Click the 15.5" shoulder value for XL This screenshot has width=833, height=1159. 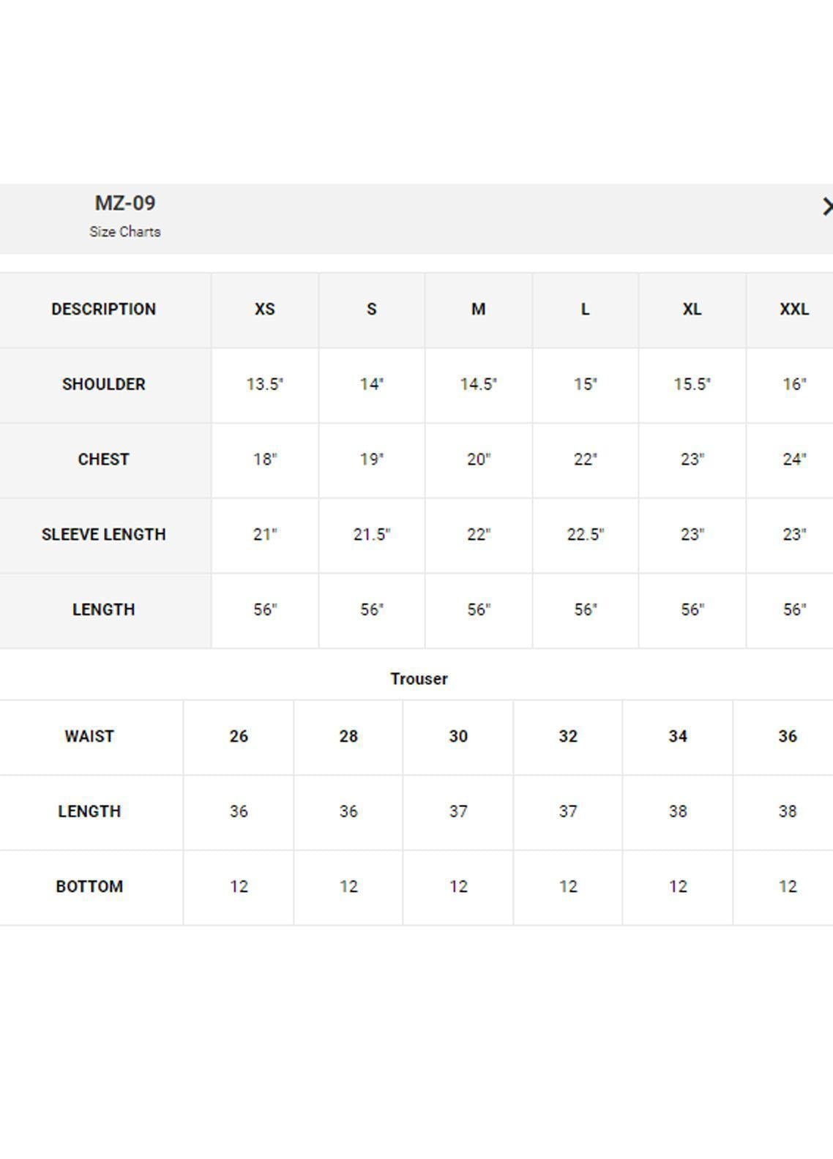click(x=692, y=385)
